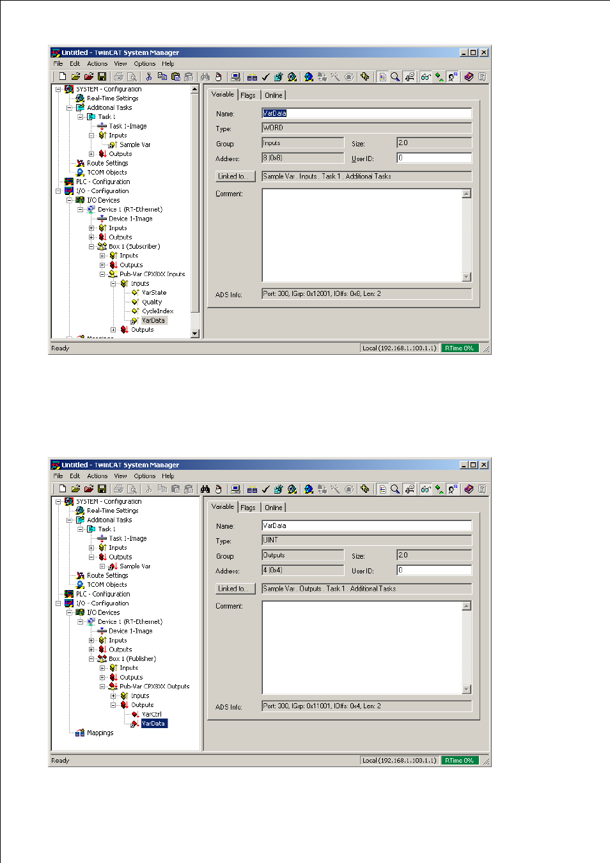The height and width of the screenshot is (863, 610).
Task: Collapse Additional Tasks node in upper window
Action: [69, 108]
